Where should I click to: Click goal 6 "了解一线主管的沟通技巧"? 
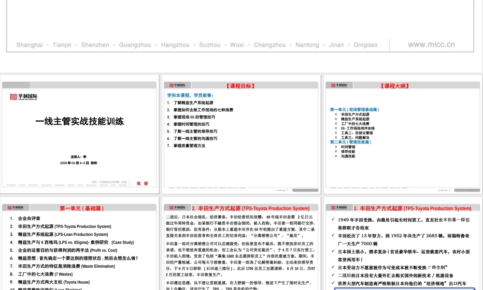coord(195,139)
